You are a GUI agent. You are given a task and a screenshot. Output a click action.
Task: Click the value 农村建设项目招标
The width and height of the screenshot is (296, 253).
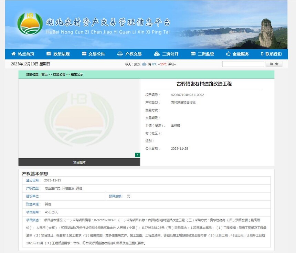point(183,103)
